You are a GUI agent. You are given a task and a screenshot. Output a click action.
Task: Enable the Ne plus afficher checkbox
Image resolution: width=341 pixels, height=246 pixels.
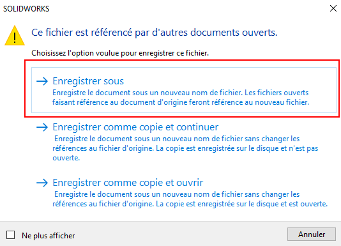tap(10, 235)
